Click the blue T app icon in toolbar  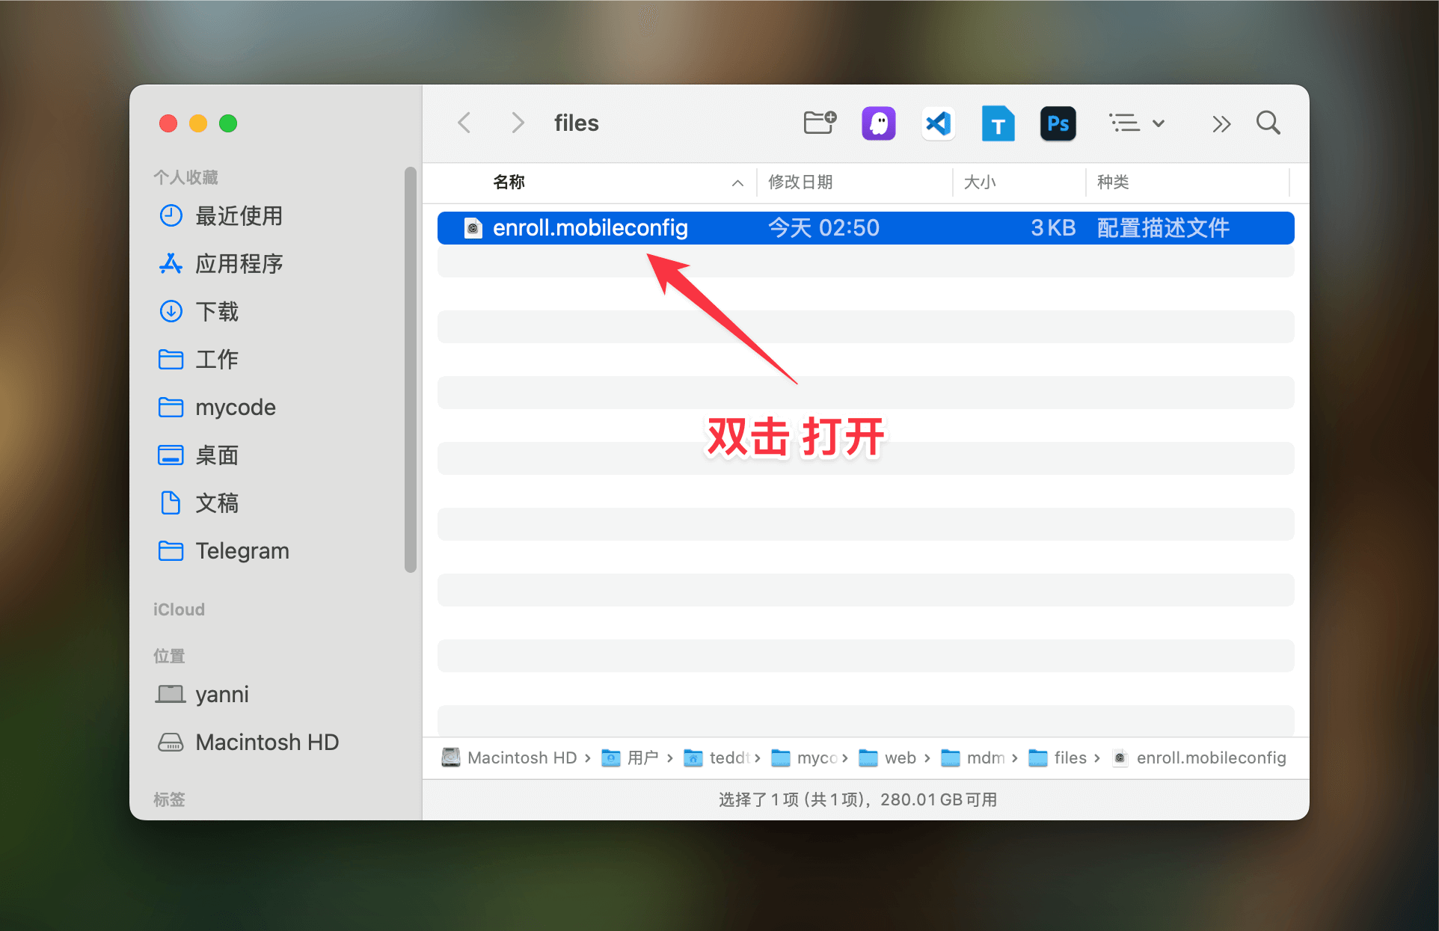coord(998,123)
